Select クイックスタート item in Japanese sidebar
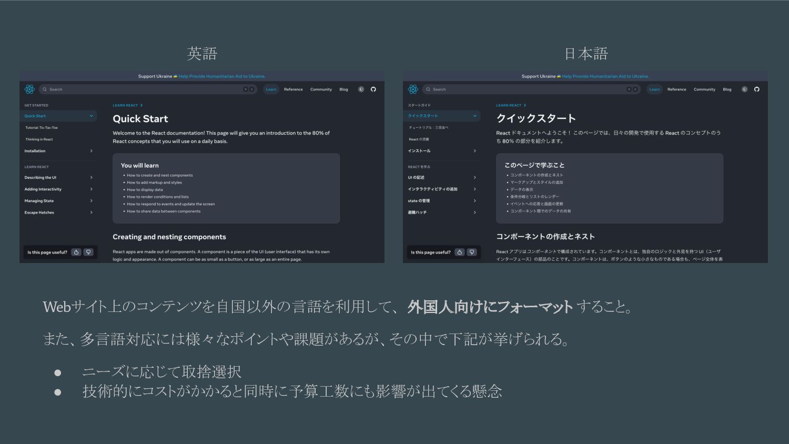Image resolution: width=789 pixels, height=444 pixels. tap(441, 116)
